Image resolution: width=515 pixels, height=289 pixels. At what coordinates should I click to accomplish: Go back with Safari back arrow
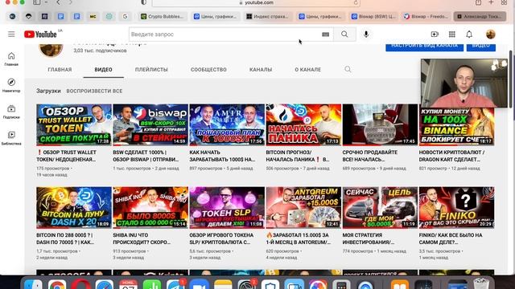(x=58, y=2)
